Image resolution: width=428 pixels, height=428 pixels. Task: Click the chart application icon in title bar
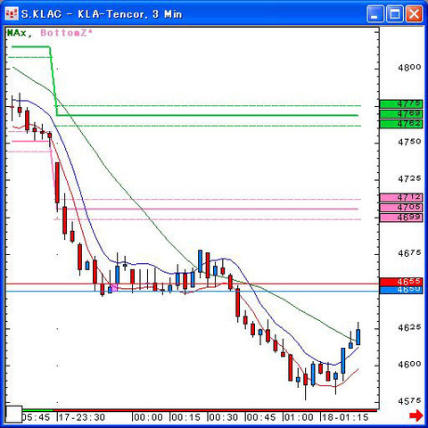pyautogui.click(x=12, y=14)
